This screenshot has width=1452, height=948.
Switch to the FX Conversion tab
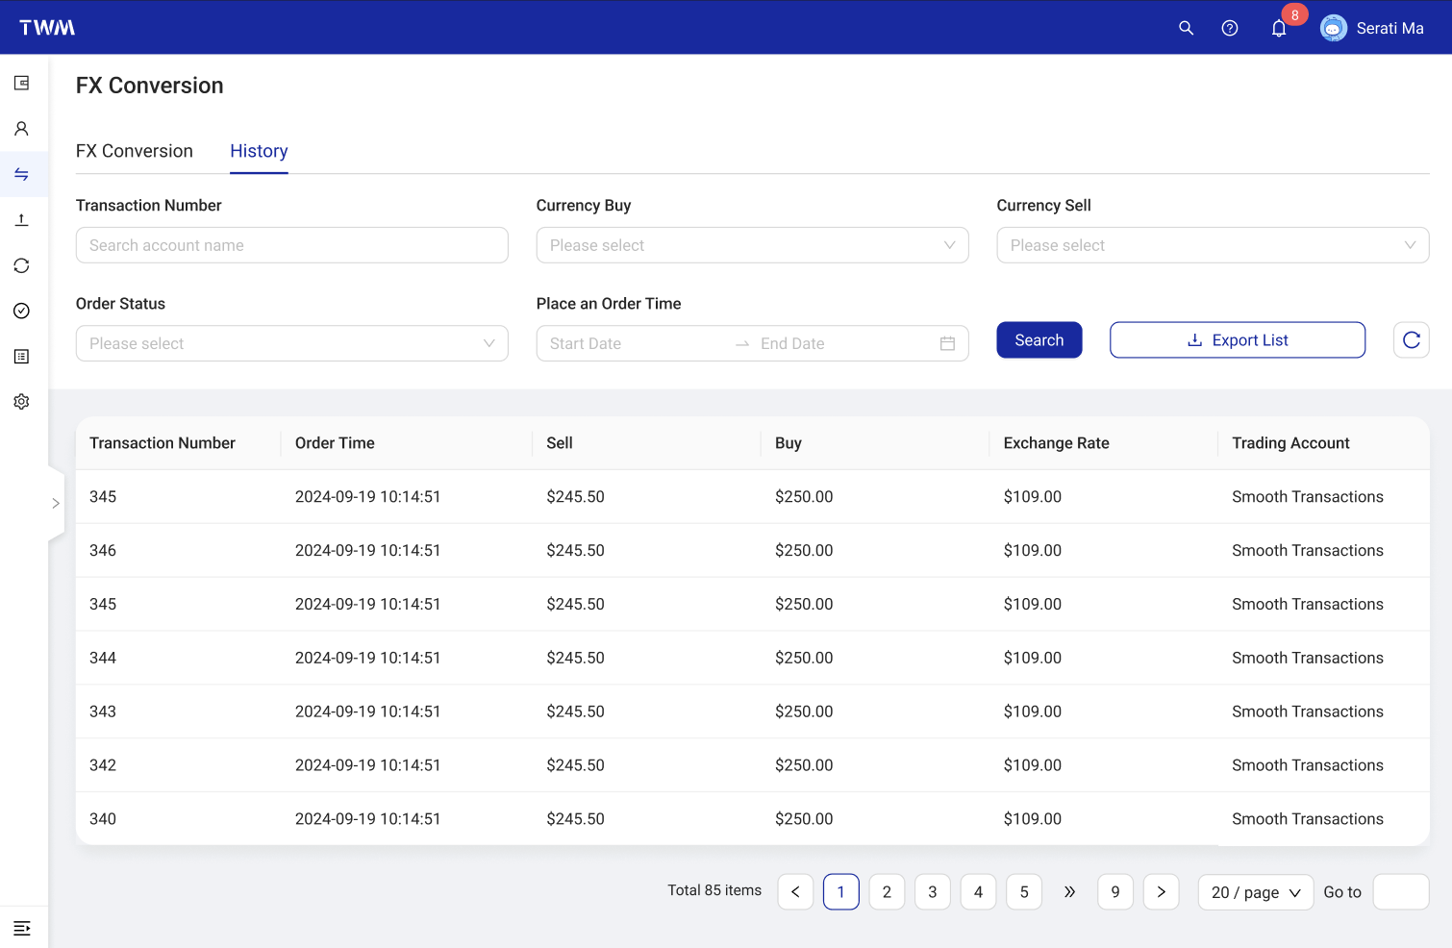[x=135, y=151]
